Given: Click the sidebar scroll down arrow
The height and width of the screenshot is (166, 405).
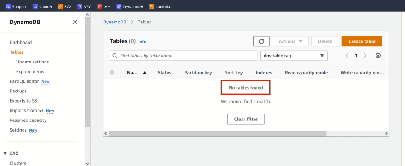Looking at the screenshot, I should [87, 163].
